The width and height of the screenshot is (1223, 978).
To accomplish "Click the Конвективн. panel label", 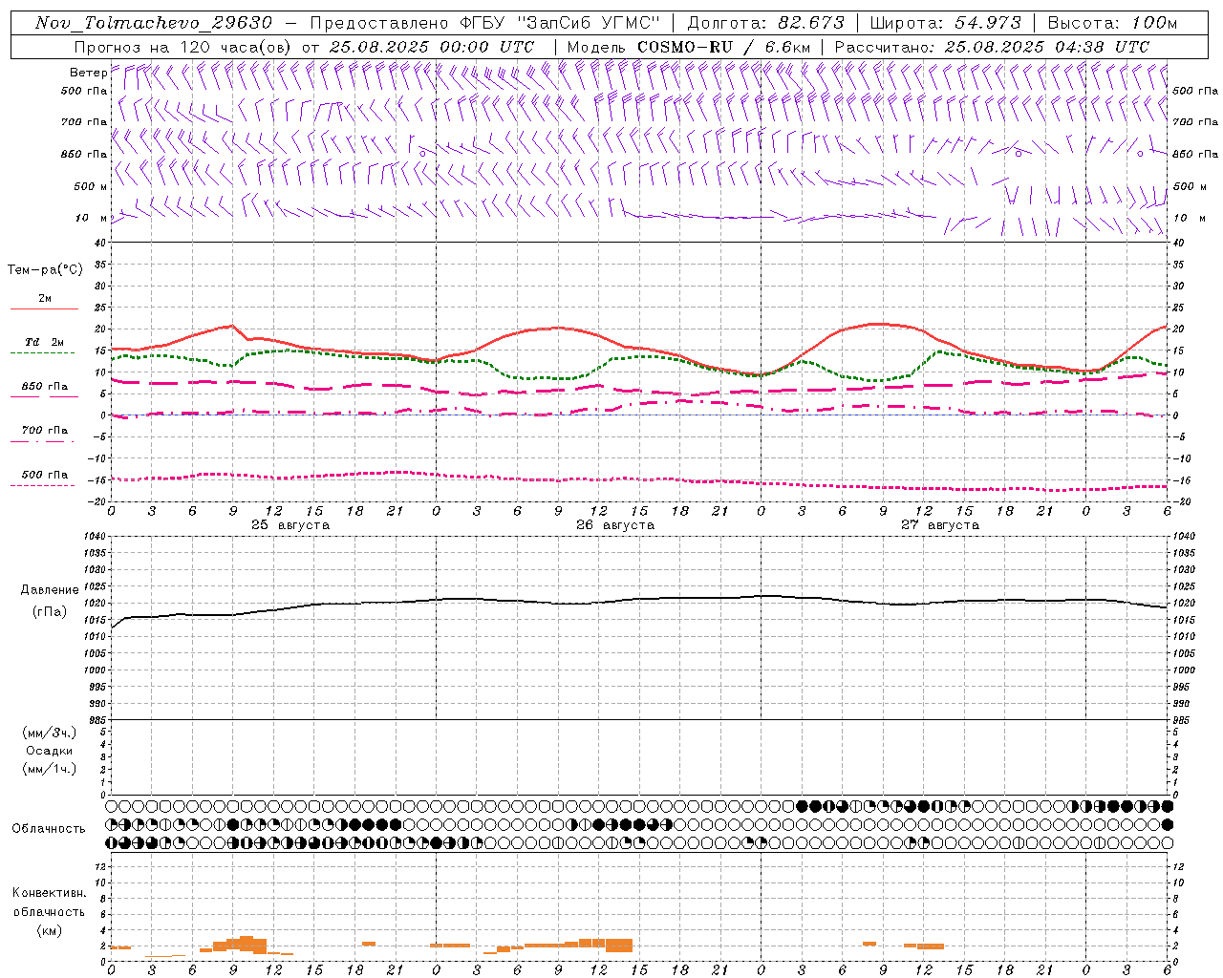I will pos(49,893).
